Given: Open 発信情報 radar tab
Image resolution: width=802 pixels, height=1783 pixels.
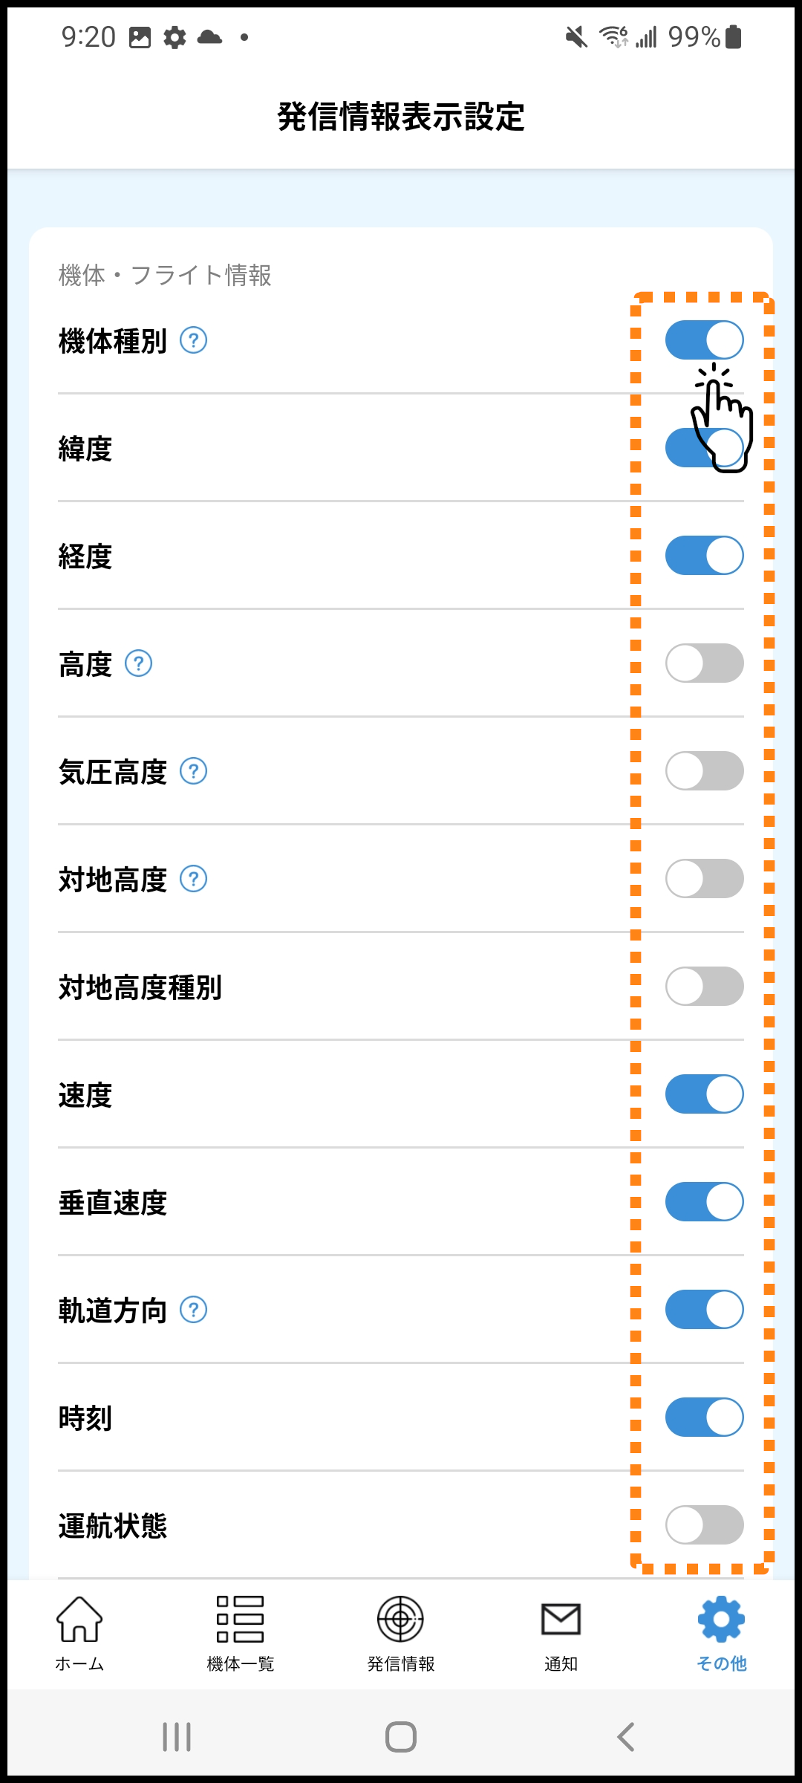Looking at the screenshot, I should point(401,1632).
